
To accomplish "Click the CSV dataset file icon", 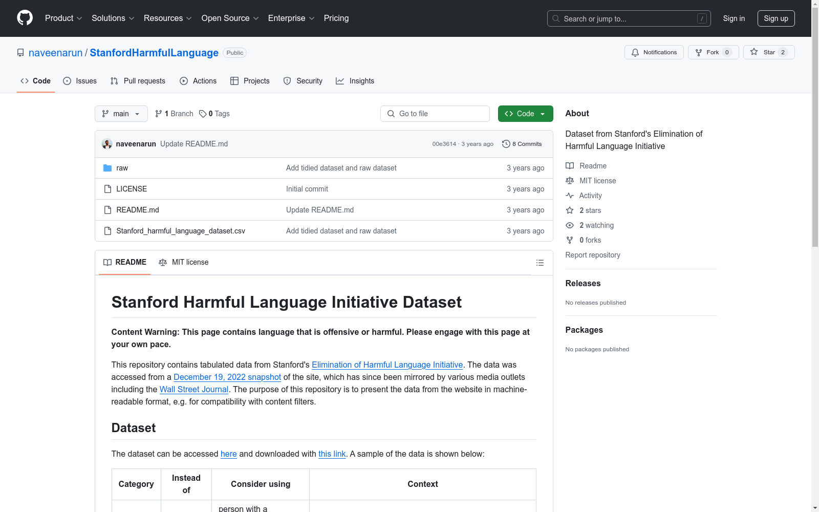I will (x=107, y=231).
